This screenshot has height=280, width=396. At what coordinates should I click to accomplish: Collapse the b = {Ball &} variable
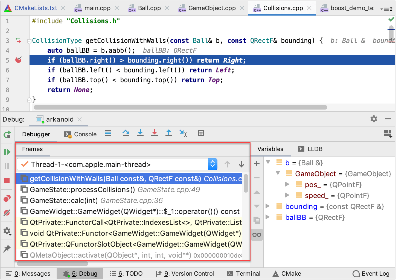click(x=268, y=162)
